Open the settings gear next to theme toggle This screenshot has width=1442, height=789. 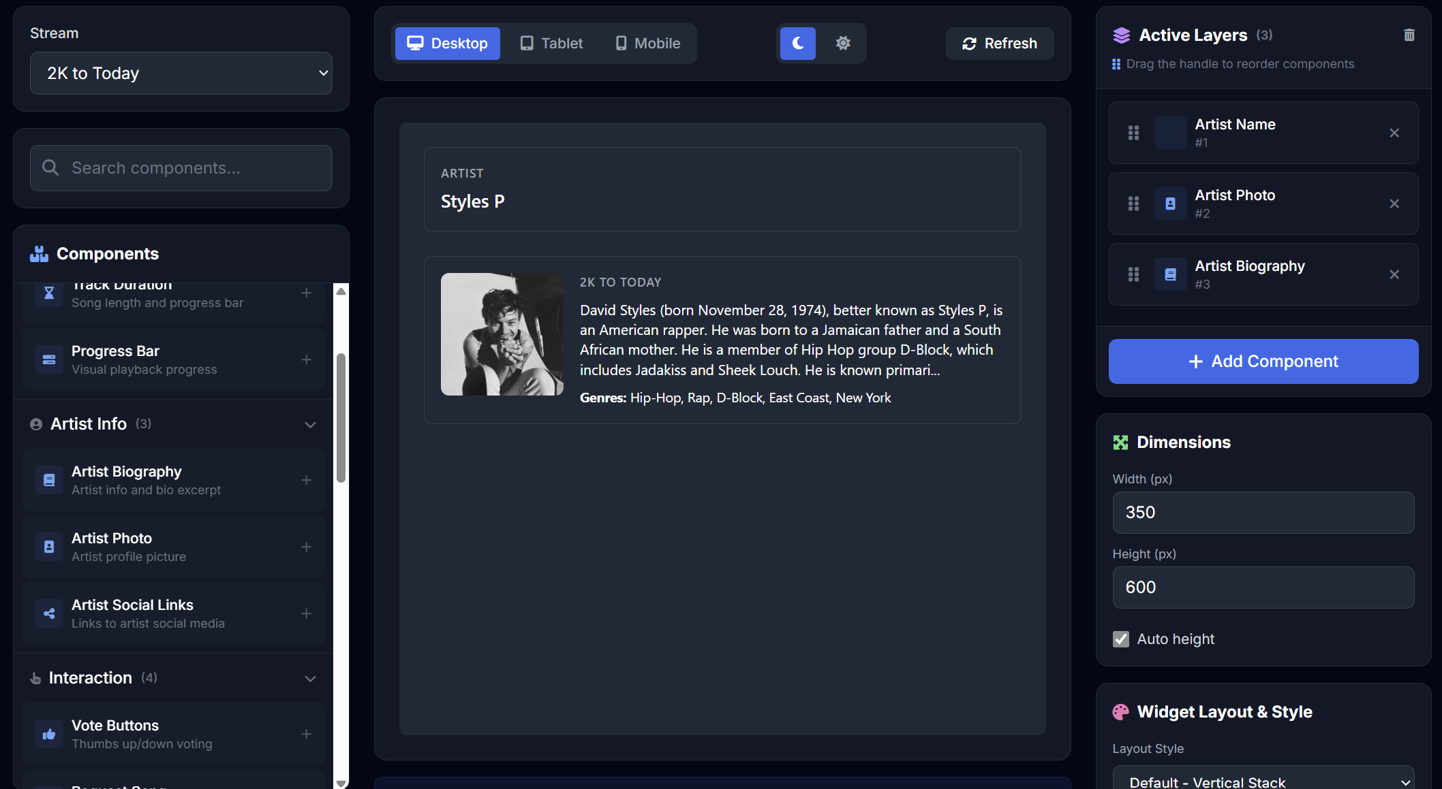click(x=842, y=43)
